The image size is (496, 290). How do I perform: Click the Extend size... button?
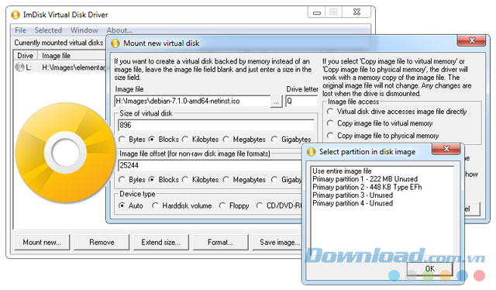160,242
